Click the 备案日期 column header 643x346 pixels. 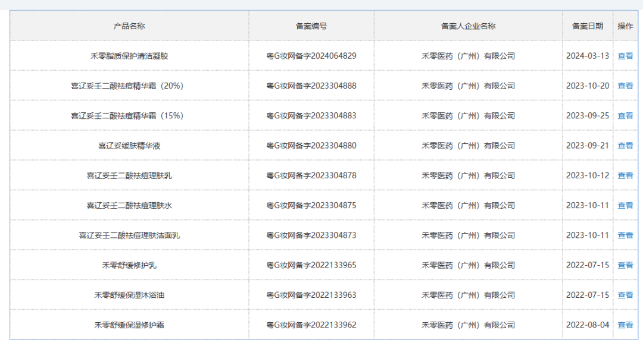point(587,26)
